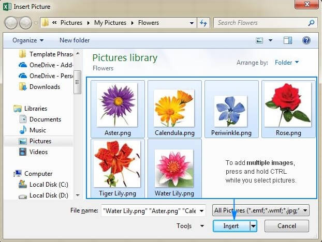The height and width of the screenshot is (242, 322).
Task: Close the Insert Picture dialog
Action: 307,4
